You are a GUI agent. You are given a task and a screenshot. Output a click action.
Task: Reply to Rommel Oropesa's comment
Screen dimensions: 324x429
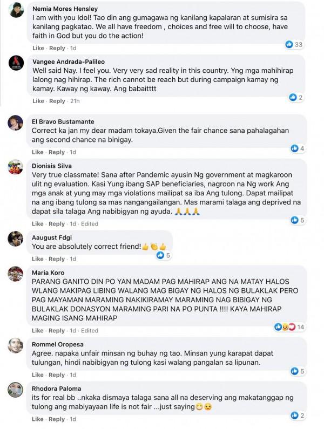tap(57, 374)
